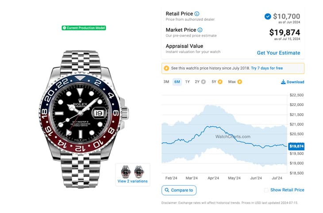Click the Market Price info icon
The width and height of the screenshot is (323, 213).
pos(200,30)
